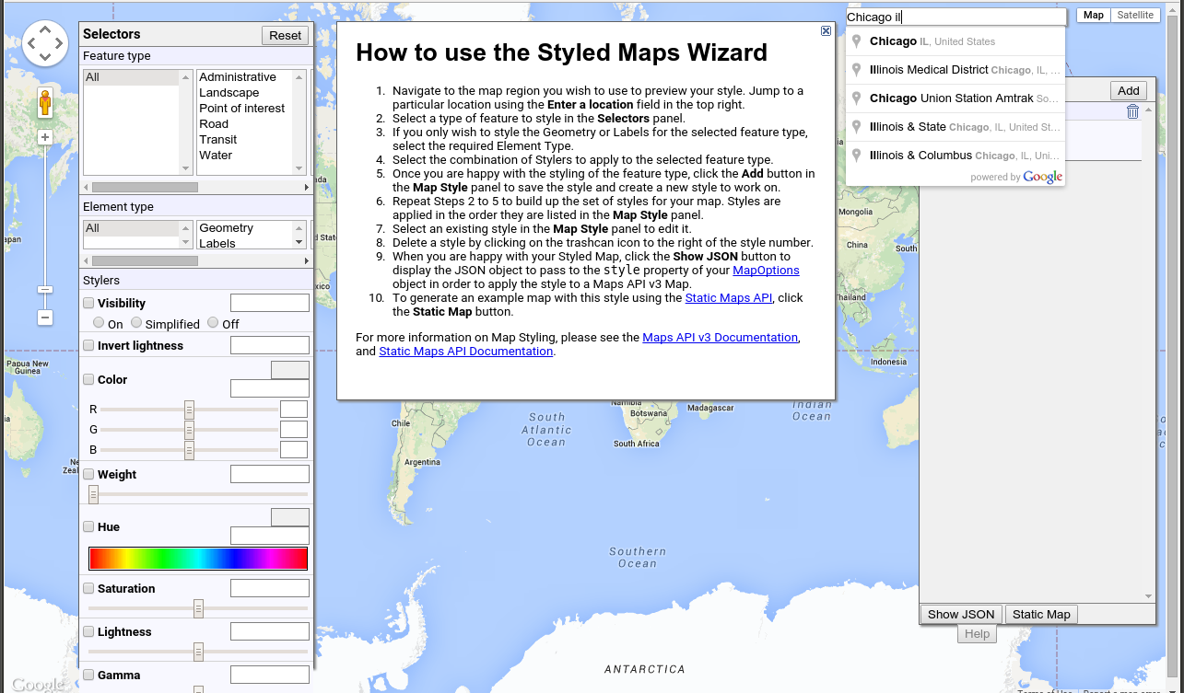Image resolution: width=1184 pixels, height=693 pixels.
Task: Pick a color on the Hue rainbow bar
Action: tap(198, 559)
